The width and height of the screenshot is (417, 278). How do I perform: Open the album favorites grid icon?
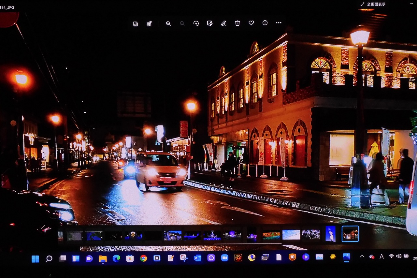[x=149, y=24]
